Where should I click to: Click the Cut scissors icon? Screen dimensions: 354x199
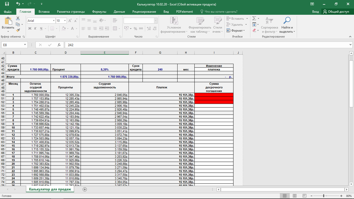[x=18, y=18]
